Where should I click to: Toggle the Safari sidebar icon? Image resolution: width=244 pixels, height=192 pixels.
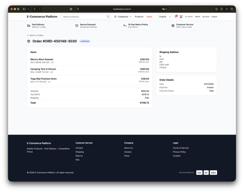click(x=24, y=9)
